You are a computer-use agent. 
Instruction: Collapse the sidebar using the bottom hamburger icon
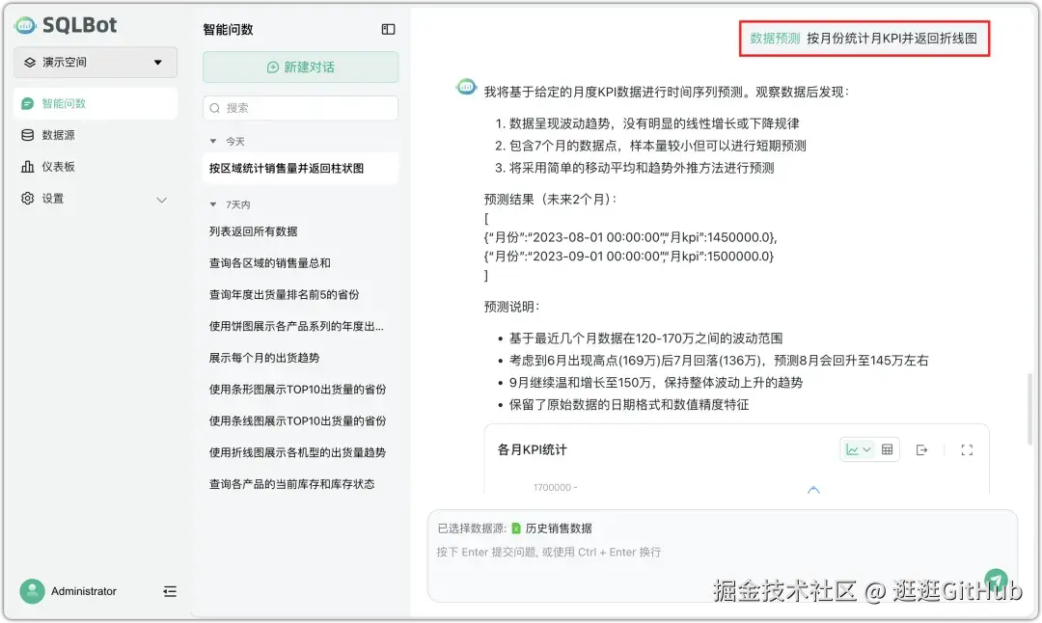coord(171,591)
